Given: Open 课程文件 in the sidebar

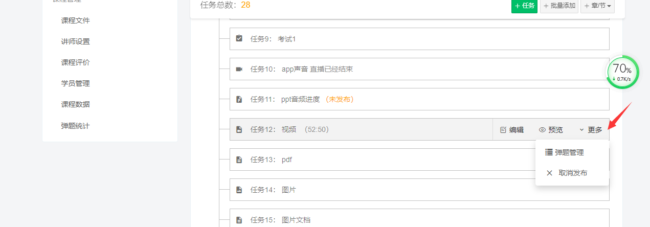Looking at the screenshot, I should [x=76, y=20].
